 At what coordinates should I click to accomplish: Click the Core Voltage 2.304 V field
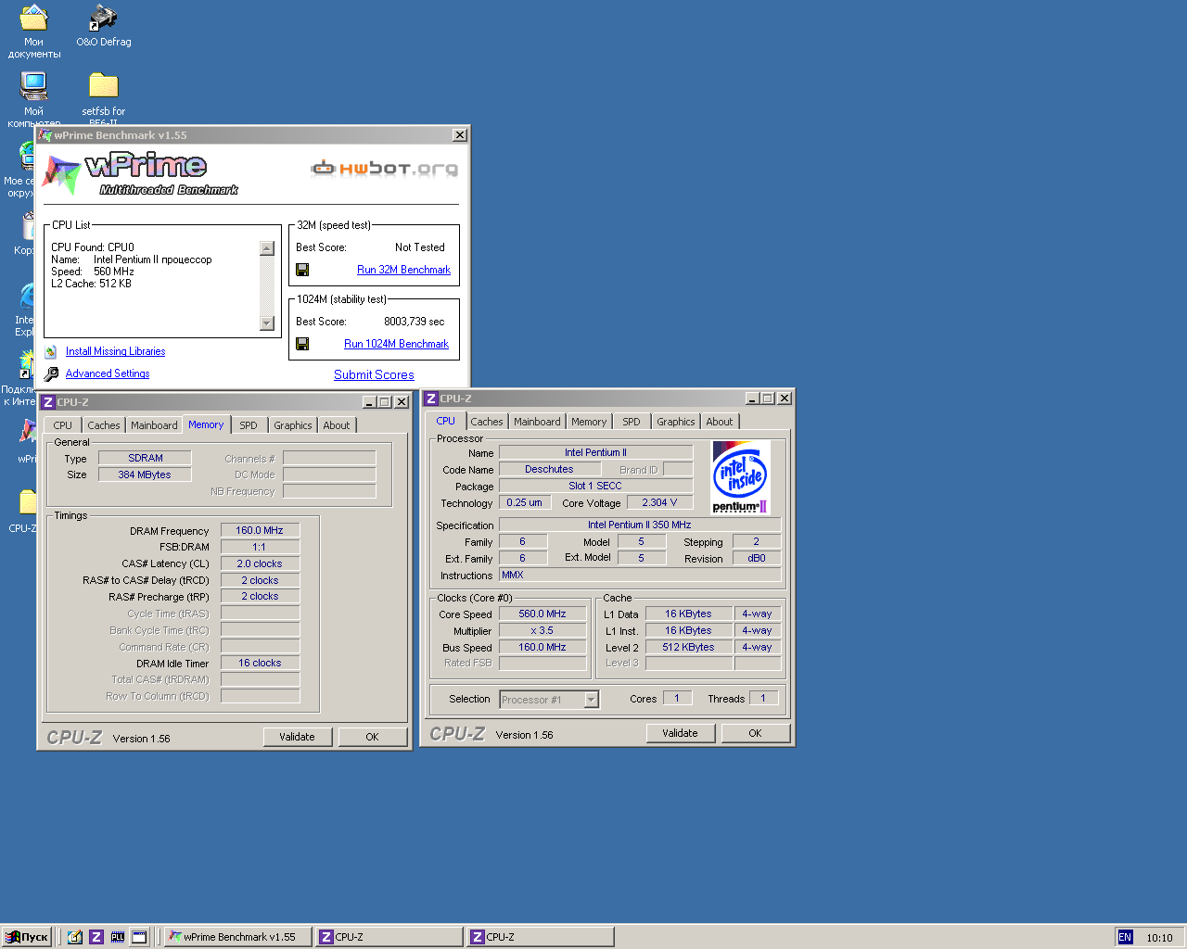[659, 502]
